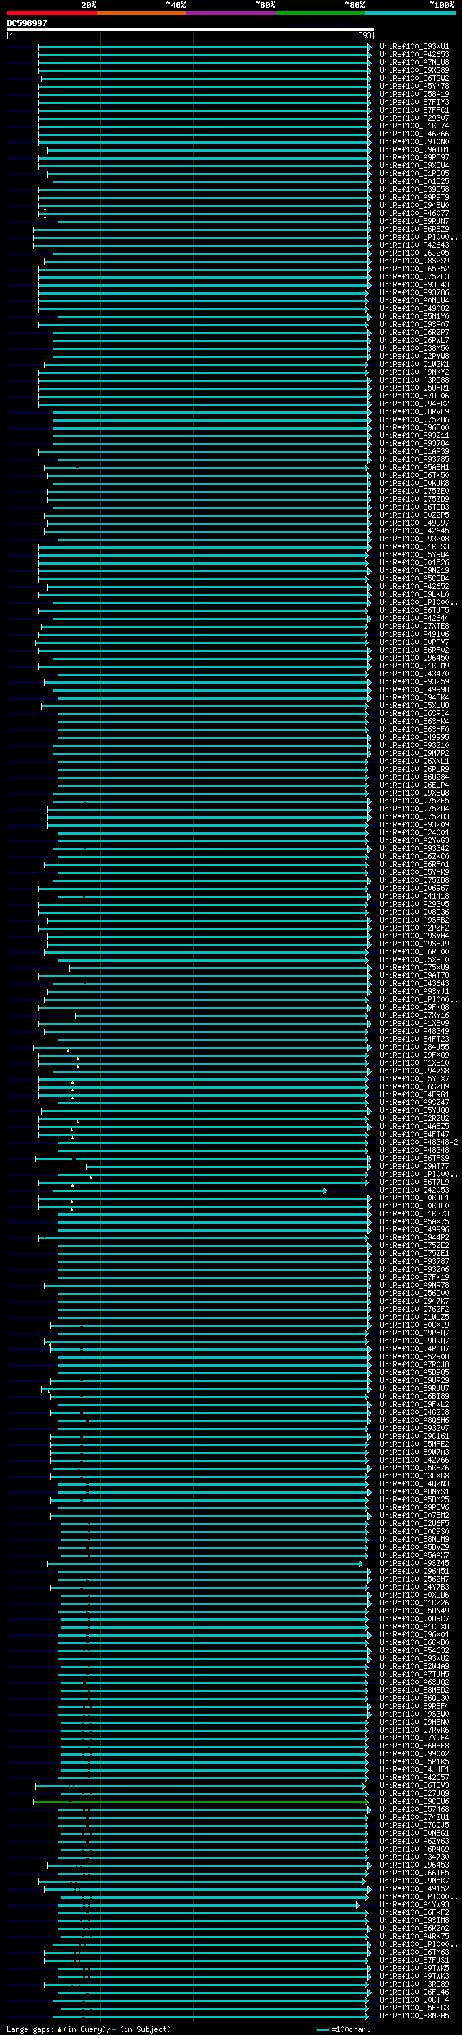The image size is (462, 2035).
Task: Select the UniRef100_Q75XU9 label
Action: [414, 969]
